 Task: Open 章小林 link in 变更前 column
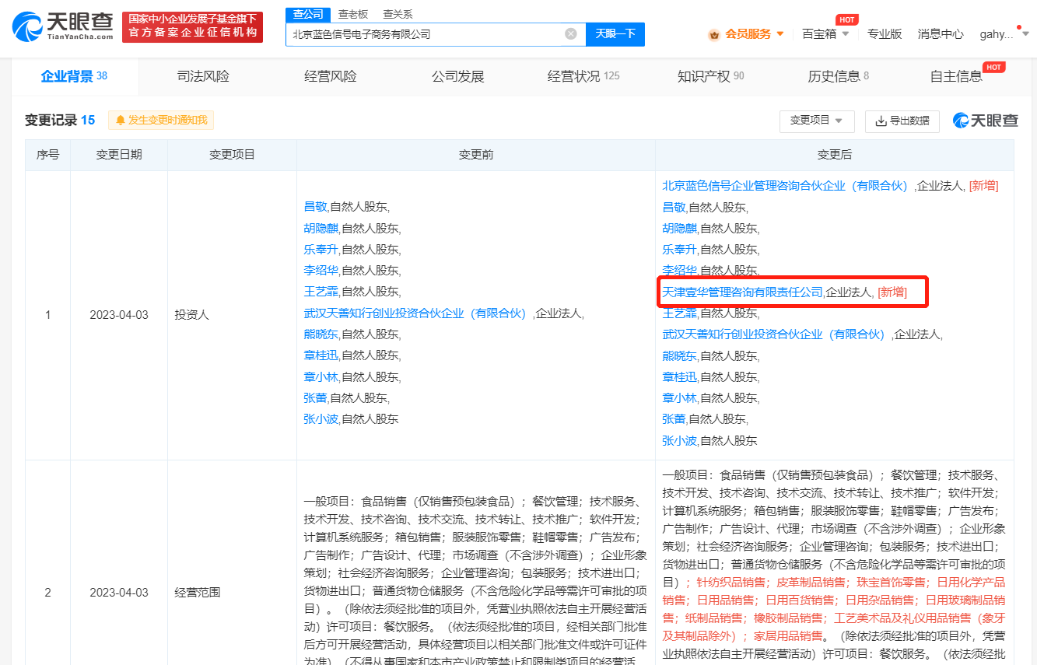[321, 376]
